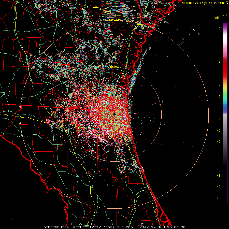Select the -4 dB scale label

(x=219, y=153)
